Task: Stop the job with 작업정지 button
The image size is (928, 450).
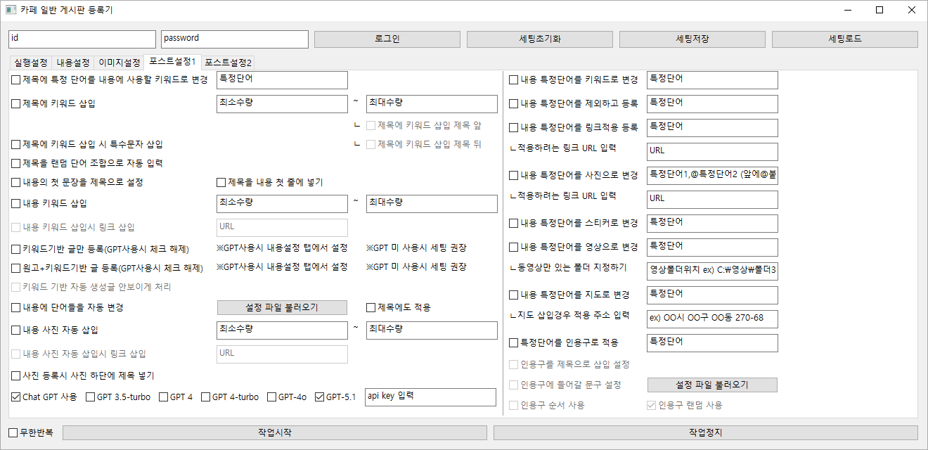Action: click(705, 432)
